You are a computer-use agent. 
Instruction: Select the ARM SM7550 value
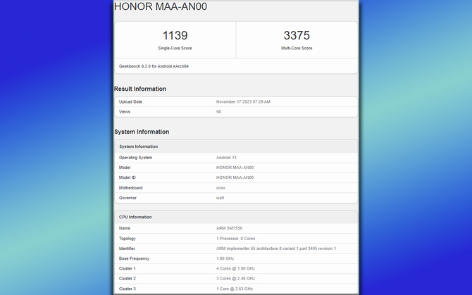pos(229,228)
